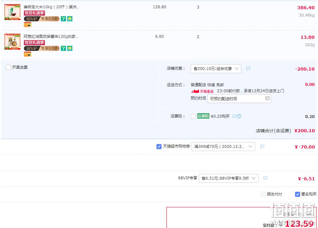Click the 阿宽 subtotal 13.80
The height and width of the screenshot is (228, 318).
[x=307, y=37]
